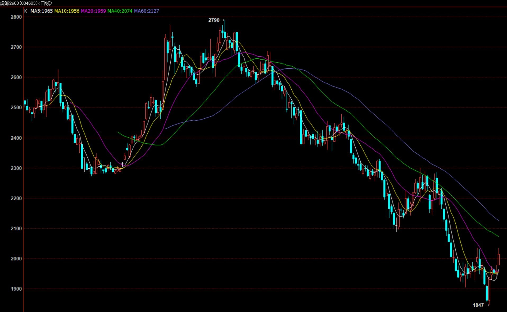Click the 2800 price axis label

(16, 17)
